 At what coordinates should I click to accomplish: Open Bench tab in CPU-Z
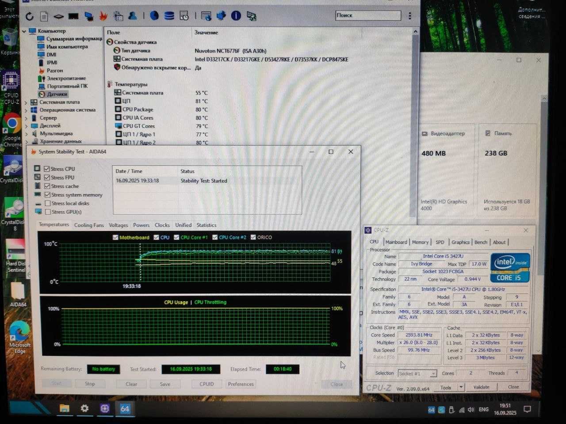pyautogui.click(x=481, y=242)
